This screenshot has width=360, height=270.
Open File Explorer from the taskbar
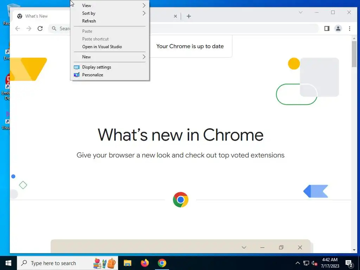127,263
